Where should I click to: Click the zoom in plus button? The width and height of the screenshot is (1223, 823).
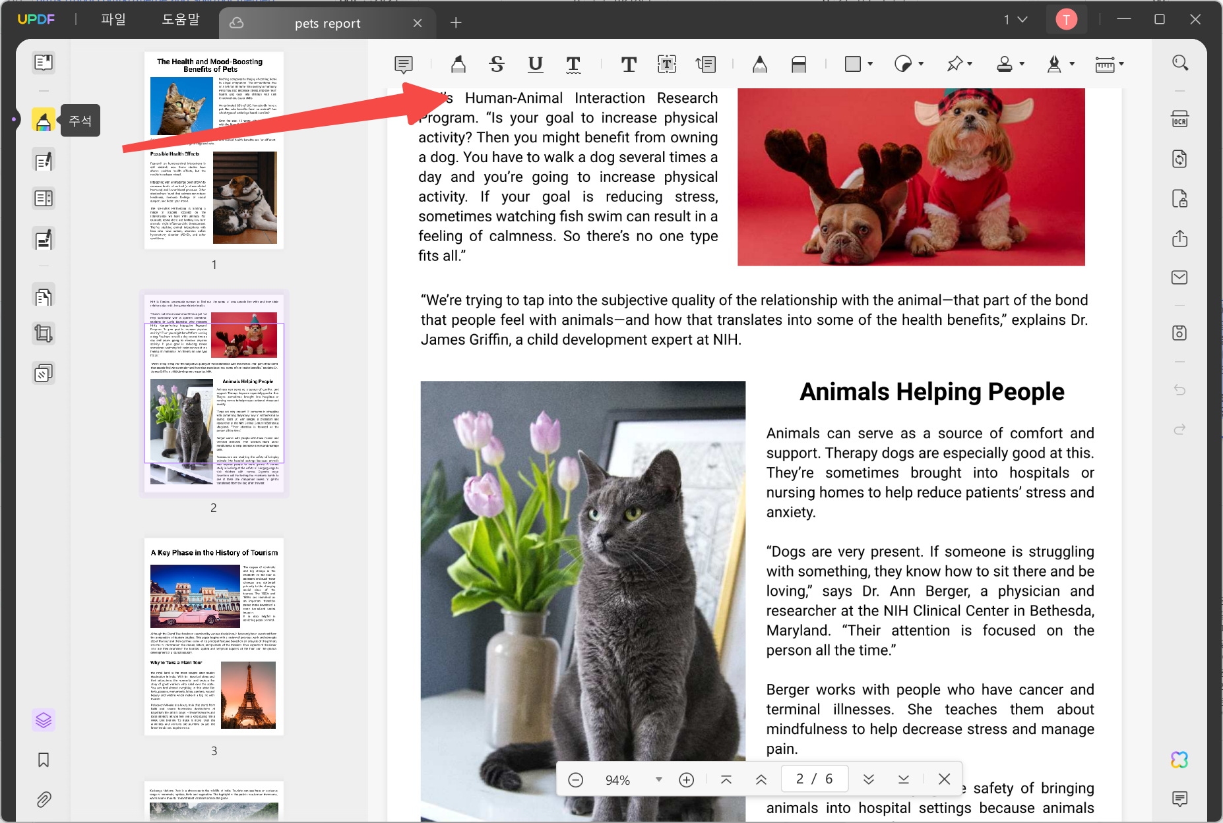pyautogui.click(x=686, y=780)
